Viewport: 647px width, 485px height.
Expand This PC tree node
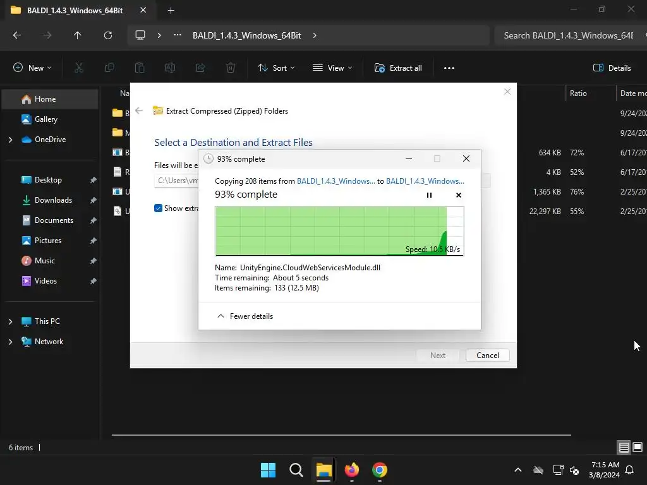pos(10,321)
